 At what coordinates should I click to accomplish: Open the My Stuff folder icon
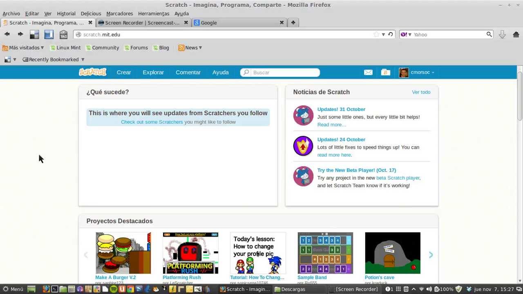click(385, 72)
